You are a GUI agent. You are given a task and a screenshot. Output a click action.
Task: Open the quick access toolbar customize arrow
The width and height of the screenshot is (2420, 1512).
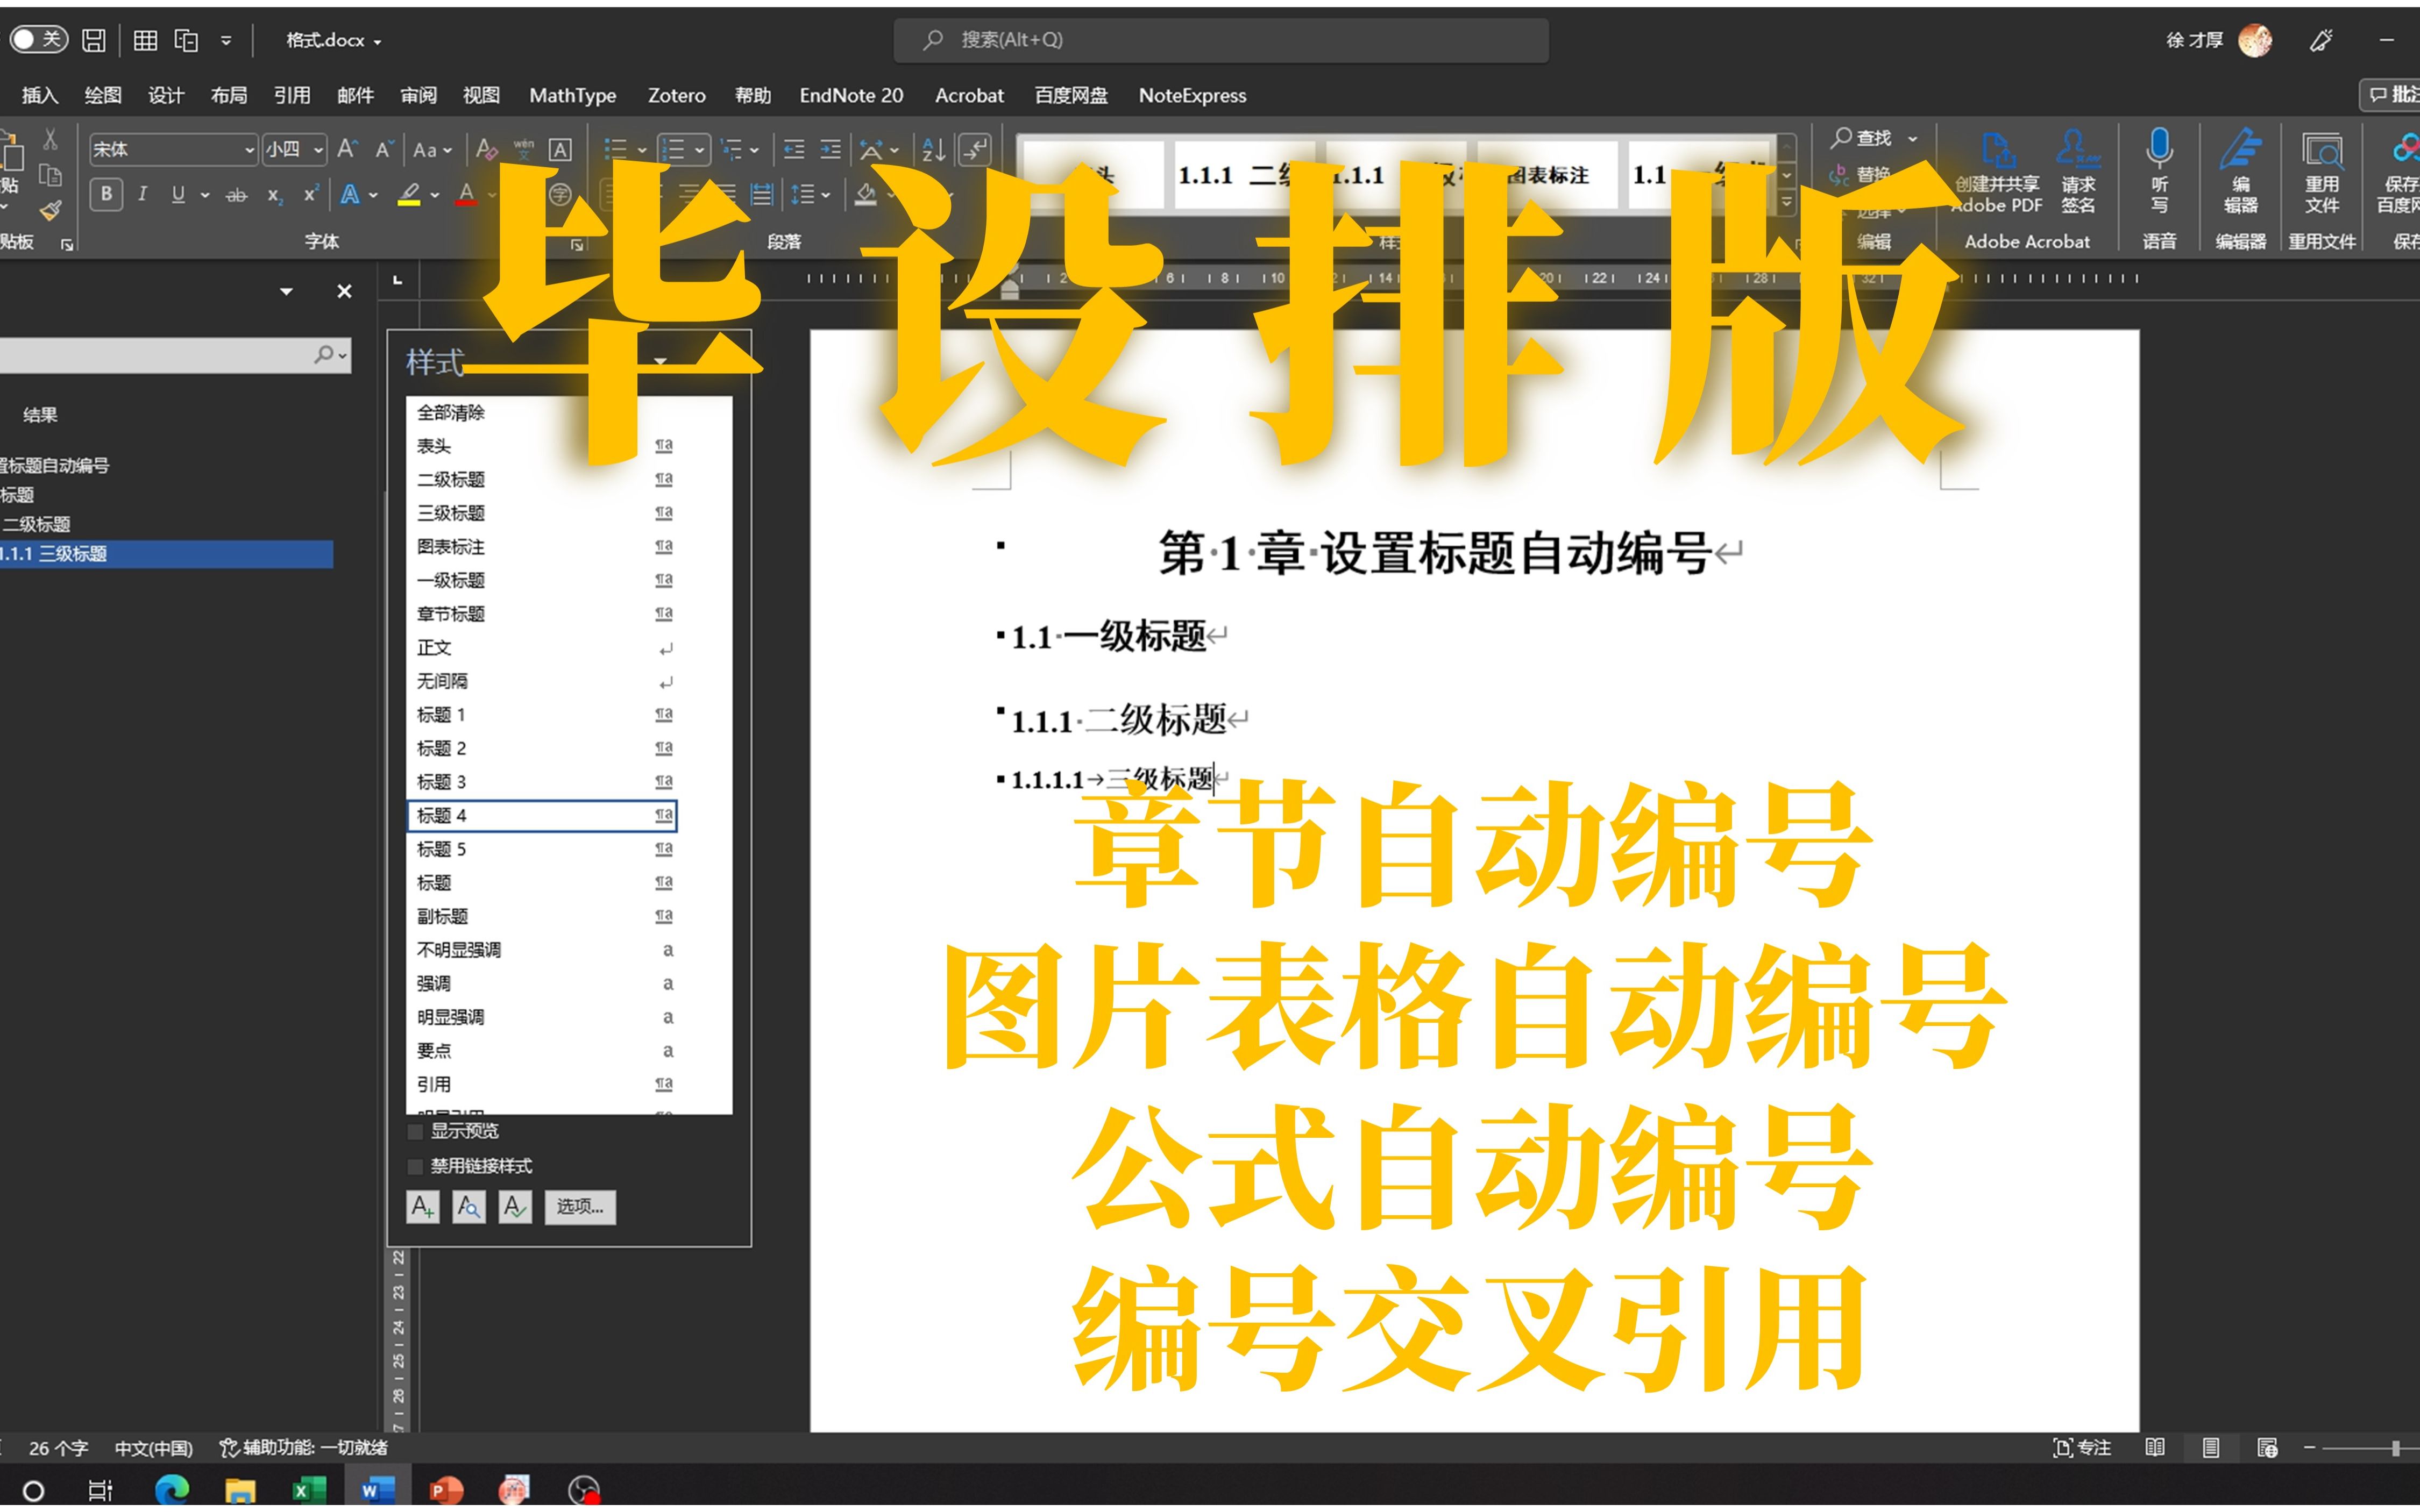[x=226, y=41]
